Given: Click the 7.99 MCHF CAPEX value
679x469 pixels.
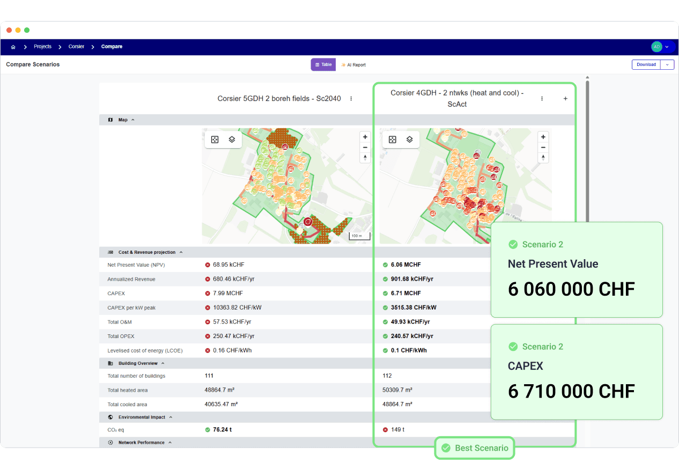Looking at the screenshot, I should click(228, 293).
